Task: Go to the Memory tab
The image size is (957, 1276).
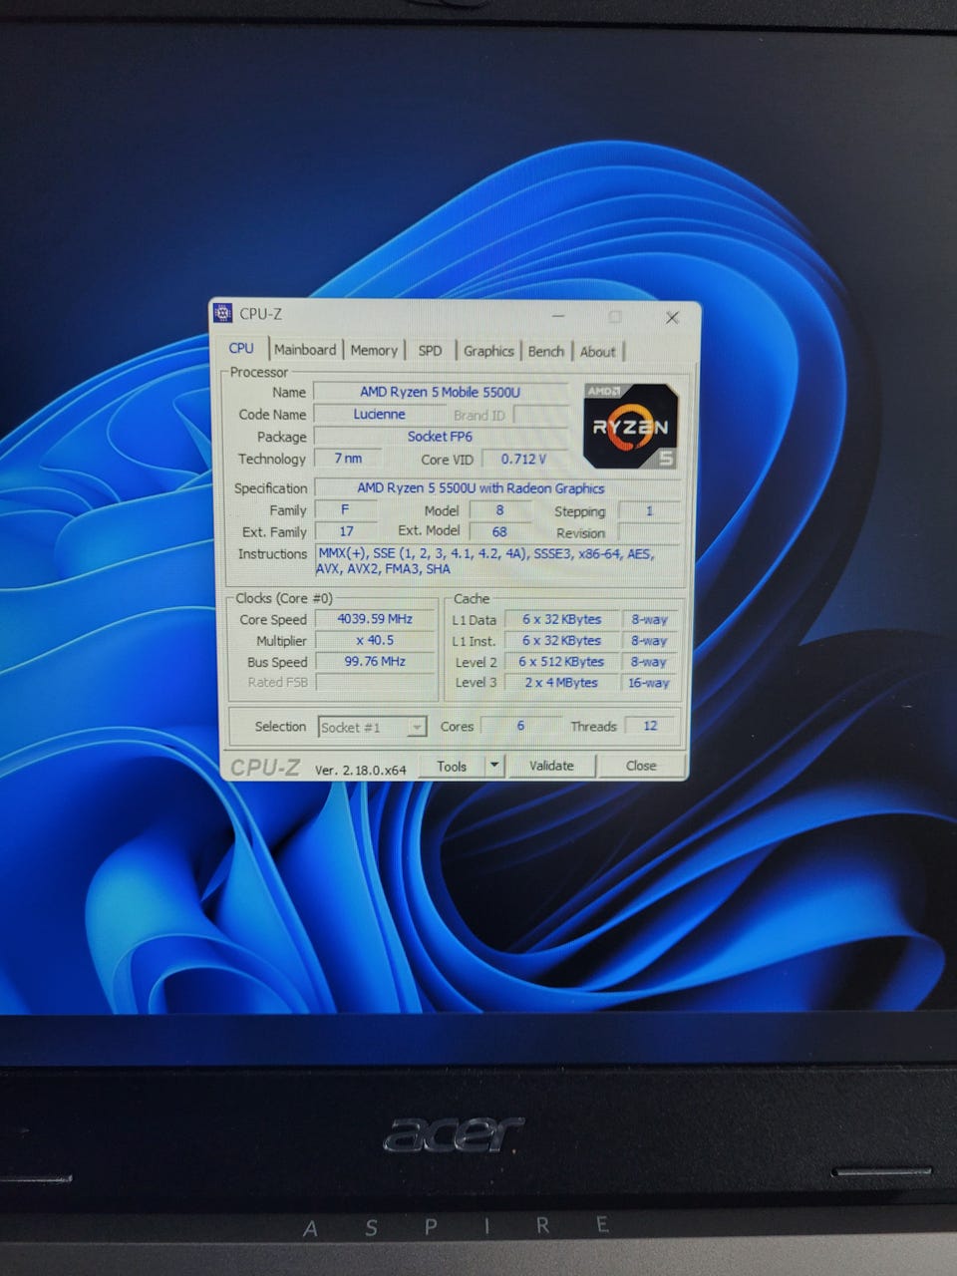Action: pos(374,351)
